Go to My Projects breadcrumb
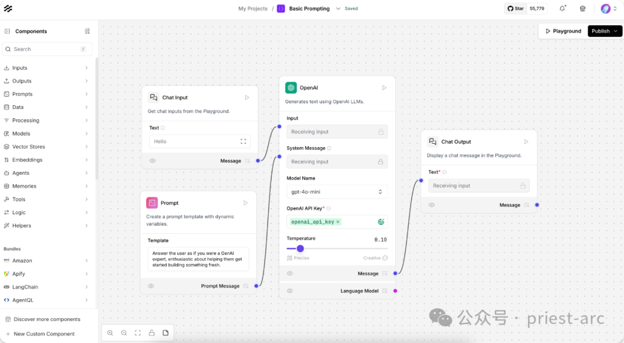Image resolution: width=624 pixels, height=343 pixels. coord(252,8)
